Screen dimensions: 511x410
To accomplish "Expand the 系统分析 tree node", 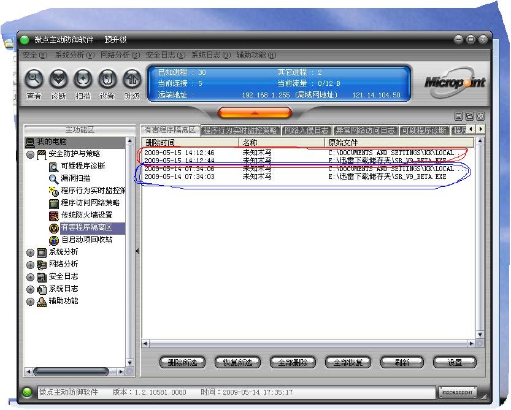I will [30, 252].
